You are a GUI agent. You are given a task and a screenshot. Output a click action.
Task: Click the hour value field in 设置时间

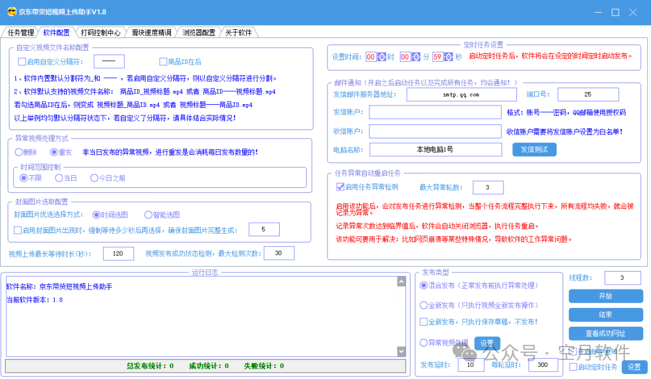click(x=371, y=57)
